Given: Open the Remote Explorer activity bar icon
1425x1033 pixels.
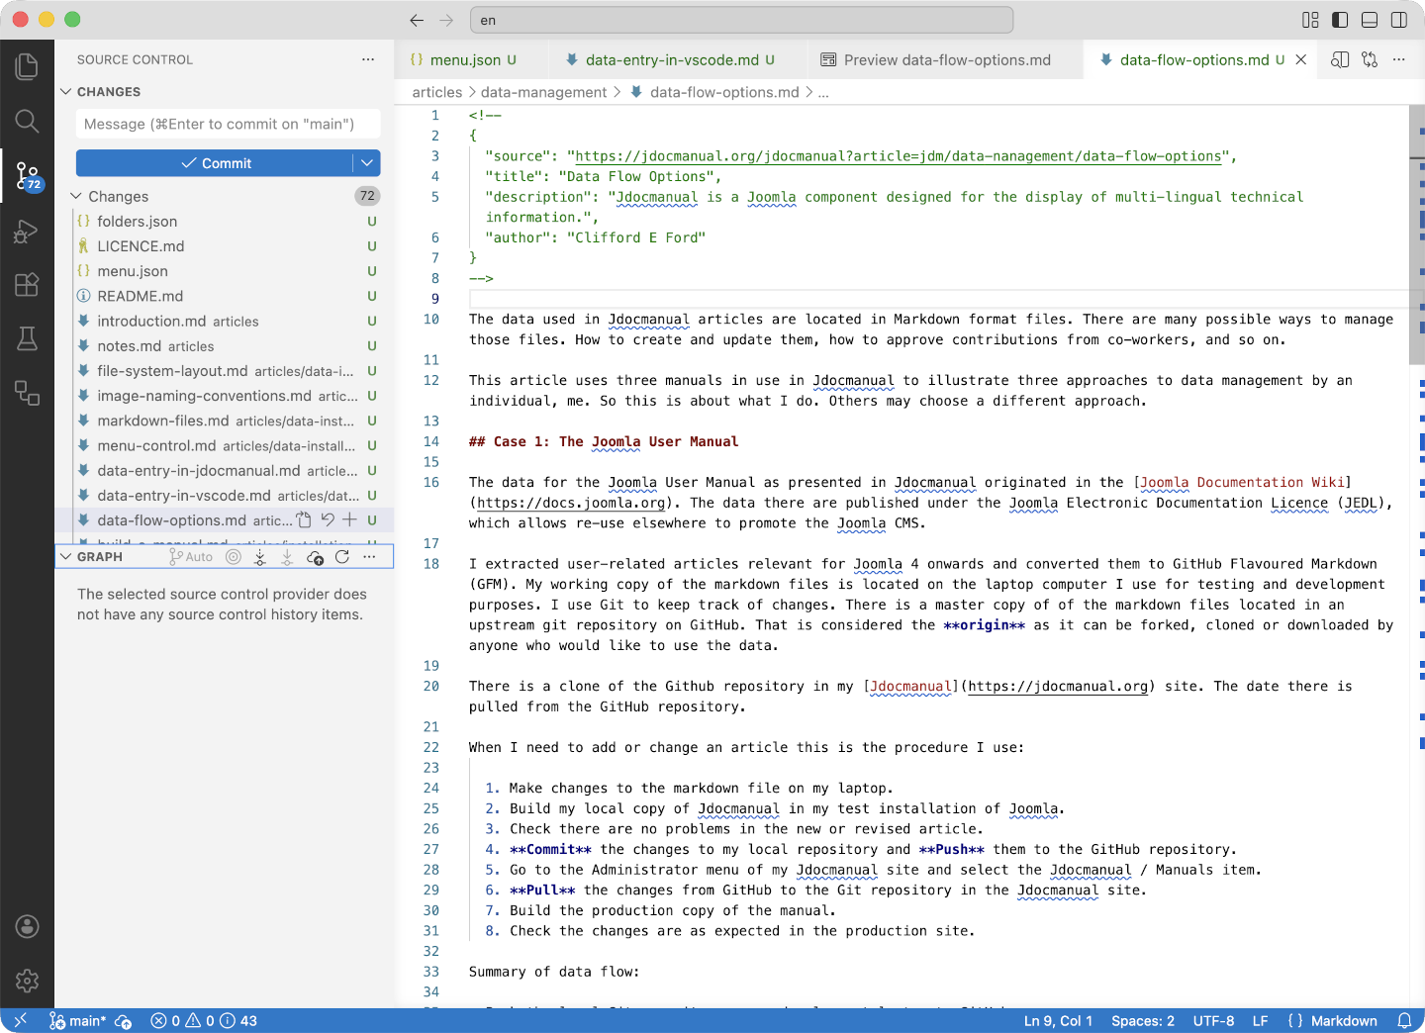Looking at the screenshot, I should point(27,393).
